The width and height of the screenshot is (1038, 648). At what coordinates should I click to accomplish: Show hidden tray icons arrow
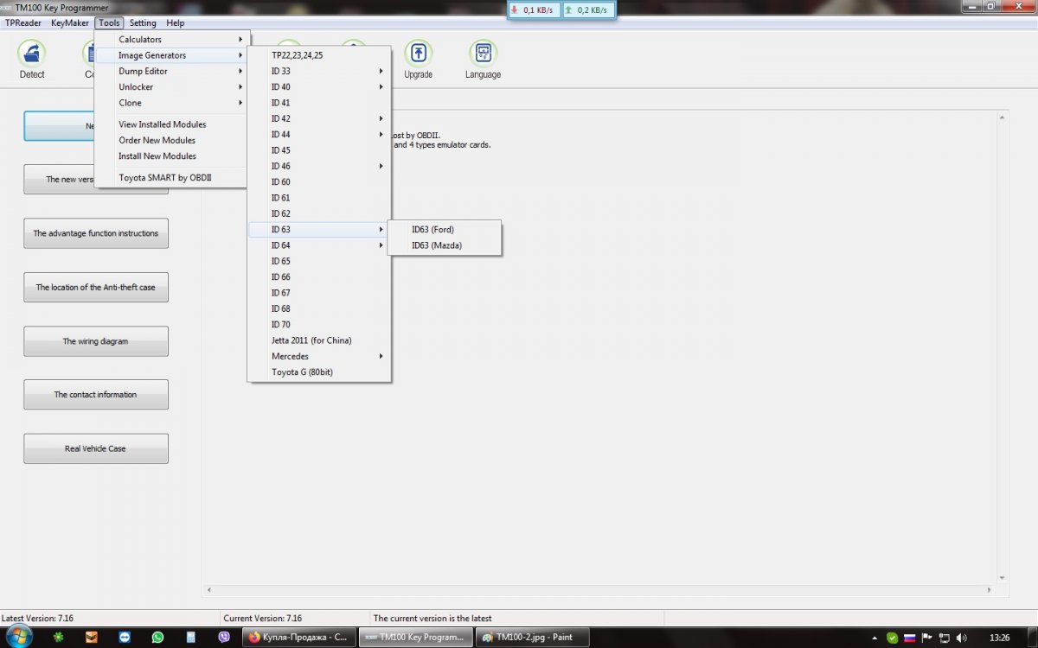tap(876, 638)
